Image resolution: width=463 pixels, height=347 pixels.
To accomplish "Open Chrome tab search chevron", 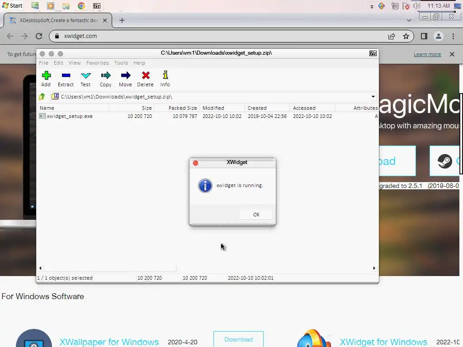I will pyautogui.click(x=409, y=20).
